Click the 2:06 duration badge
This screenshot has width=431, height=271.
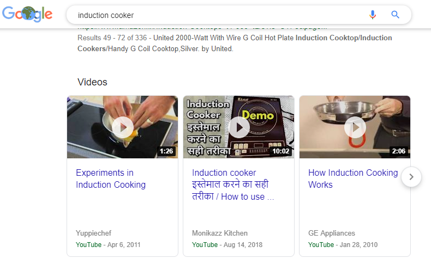399,151
